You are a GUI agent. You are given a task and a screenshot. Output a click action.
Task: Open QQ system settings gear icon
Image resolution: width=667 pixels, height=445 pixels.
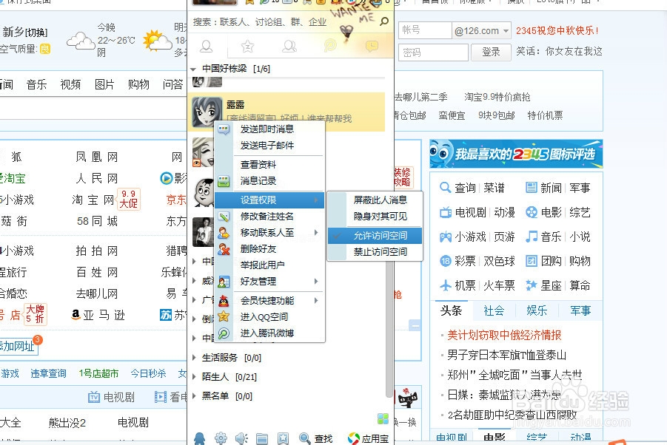[x=221, y=438]
